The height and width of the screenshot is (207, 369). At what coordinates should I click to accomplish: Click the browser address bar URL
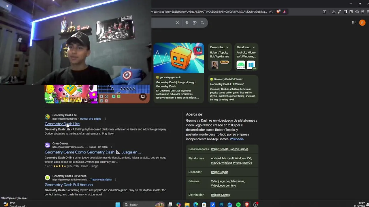(x=209, y=12)
